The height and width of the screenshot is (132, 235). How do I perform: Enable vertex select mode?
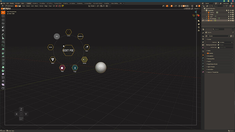(x=16, y=6)
